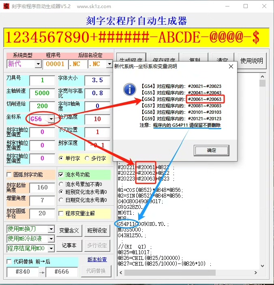274x285 pixels.
Task: Click the code line G54P11G0G90X0.Y0.
Action: (x=143, y=224)
